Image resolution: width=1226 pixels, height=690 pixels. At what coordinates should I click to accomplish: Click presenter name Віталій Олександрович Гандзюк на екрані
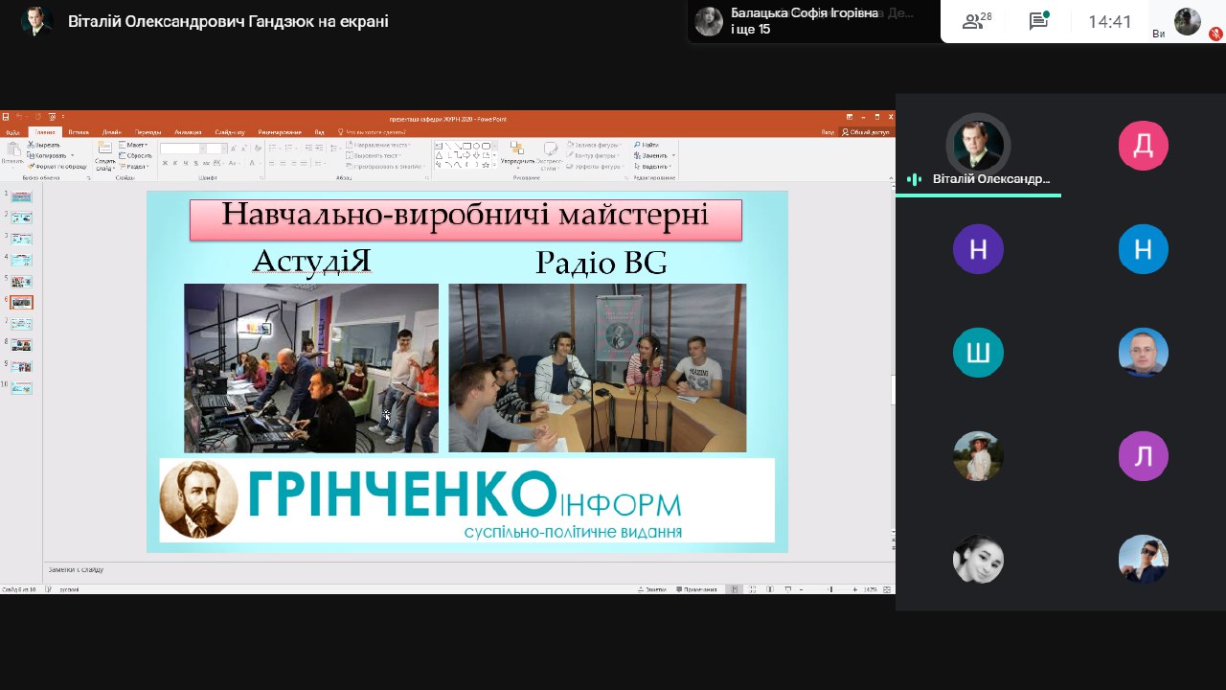click(228, 21)
